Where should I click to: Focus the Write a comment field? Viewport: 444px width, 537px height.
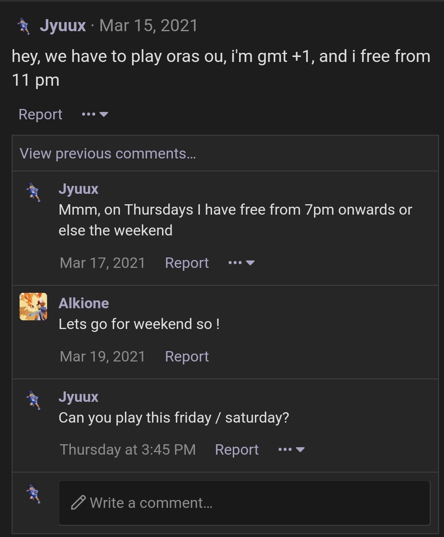tap(244, 503)
